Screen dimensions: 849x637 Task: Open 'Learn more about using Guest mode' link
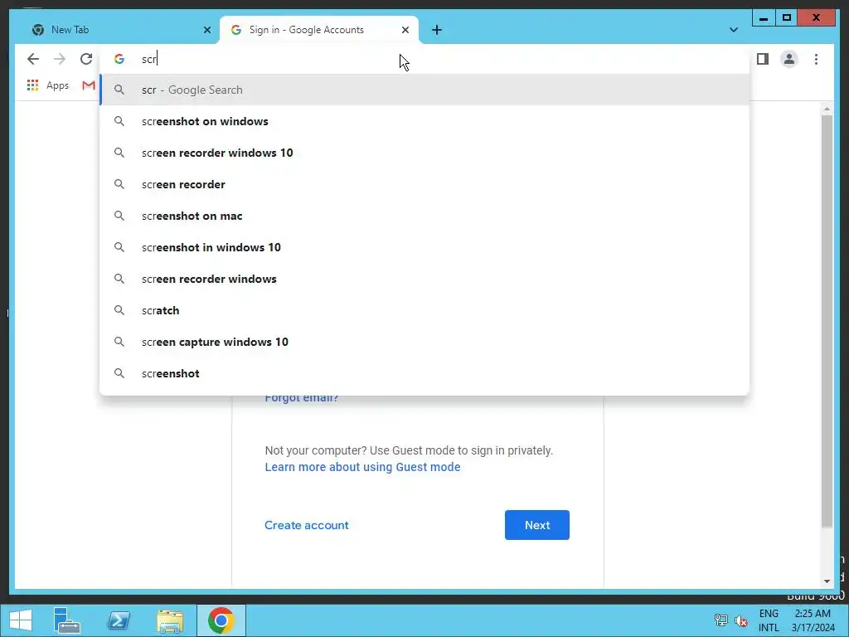pyautogui.click(x=363, y=467)
